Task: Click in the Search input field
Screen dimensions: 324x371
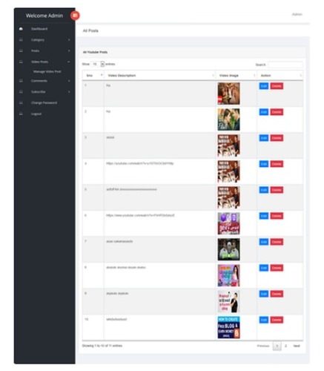Action: 285,65
